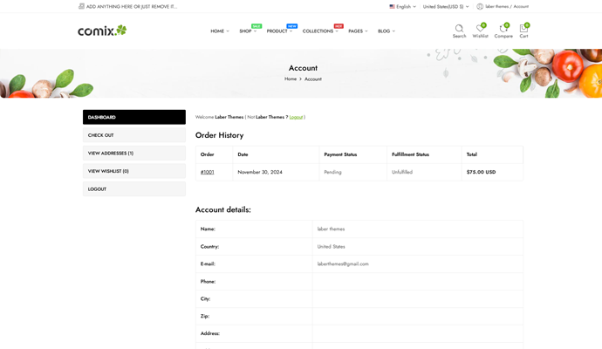
Task: Click the Logout link beside welcome text
Action: (x=297, y=117)
